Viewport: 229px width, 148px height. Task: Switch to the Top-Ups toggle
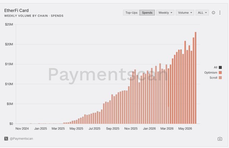pyautogui.click(x=131, y=13)
